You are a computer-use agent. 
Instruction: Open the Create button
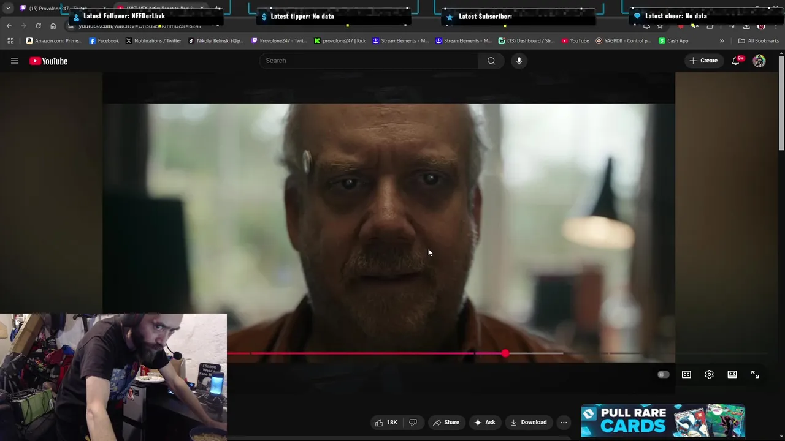pyautogui.click(x=703, y=61)
